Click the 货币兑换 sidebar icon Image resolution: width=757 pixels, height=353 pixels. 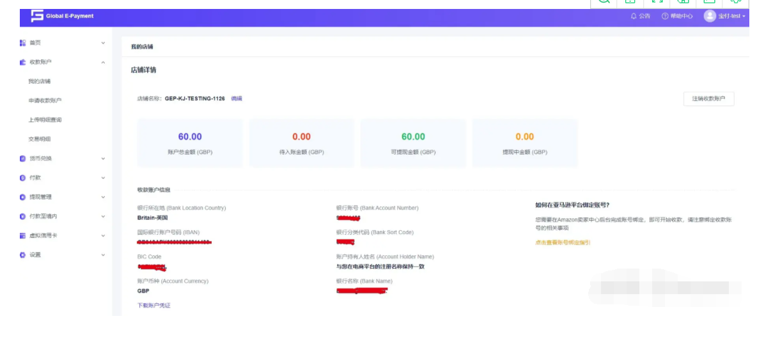(22, 159)
